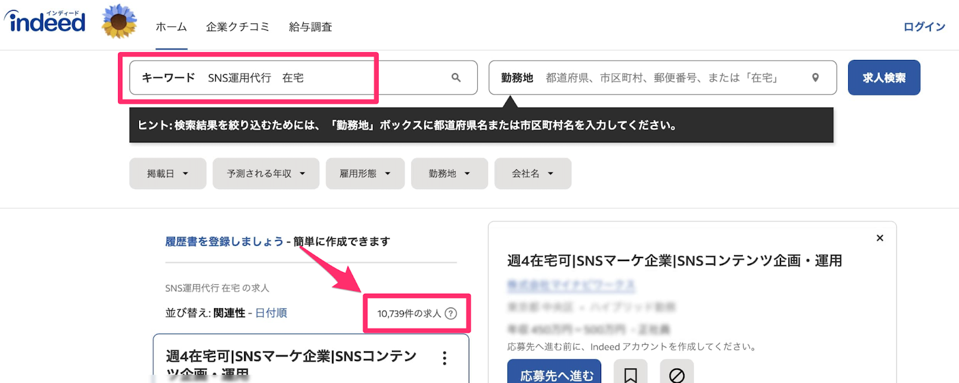Viewport: 959px width, 383px height.
Task: Expand the 予測される年収 filter dropdown
Action: click(x=266, y=174)
